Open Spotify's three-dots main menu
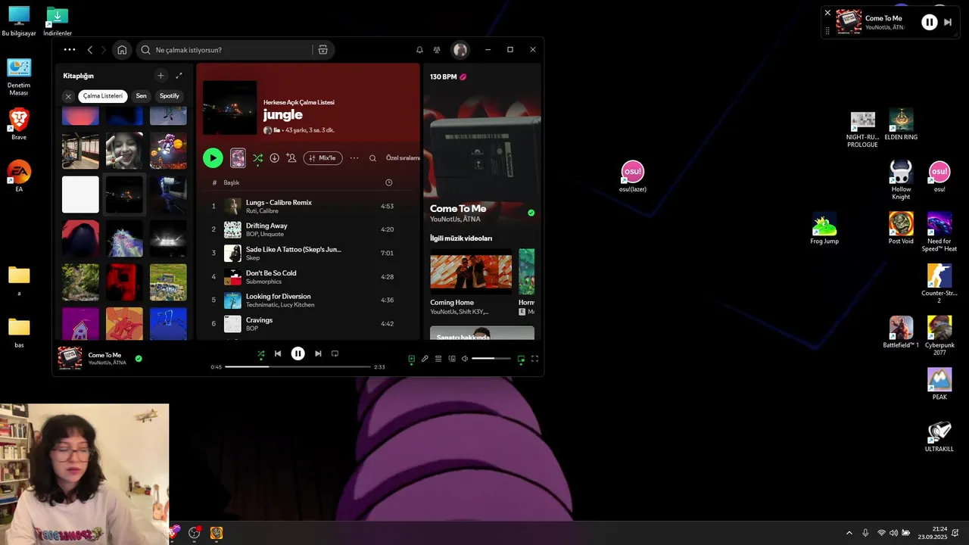This screenshot has width=969, height=545. 70,50
